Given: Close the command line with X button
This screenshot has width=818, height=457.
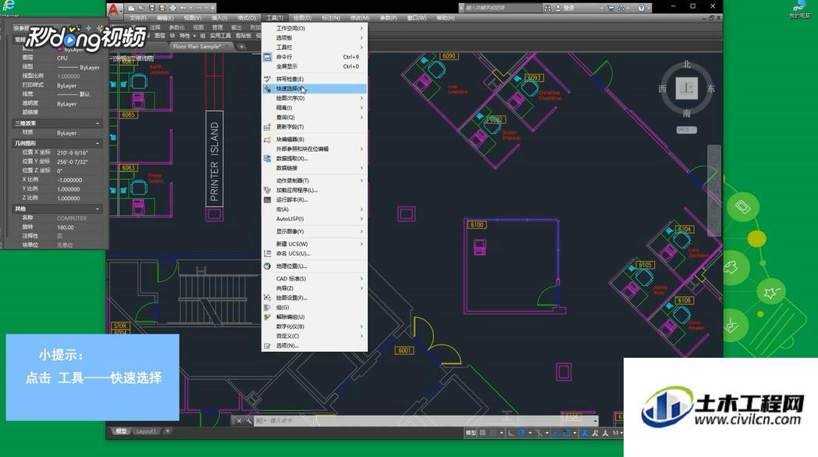Looking at the screenshot, I should (x=239, y=420).
